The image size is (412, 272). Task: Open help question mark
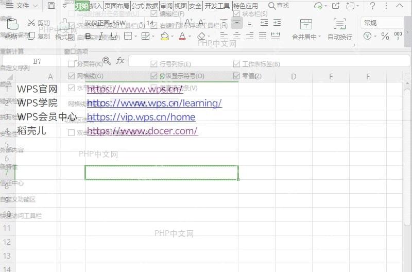372,6
